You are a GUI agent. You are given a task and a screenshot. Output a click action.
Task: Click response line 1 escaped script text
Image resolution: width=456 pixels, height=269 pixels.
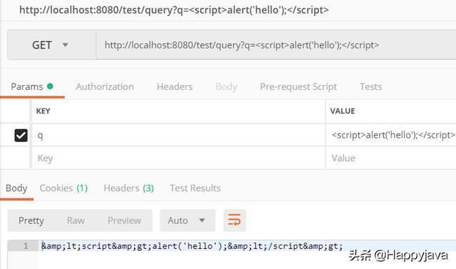coord(192,246)
